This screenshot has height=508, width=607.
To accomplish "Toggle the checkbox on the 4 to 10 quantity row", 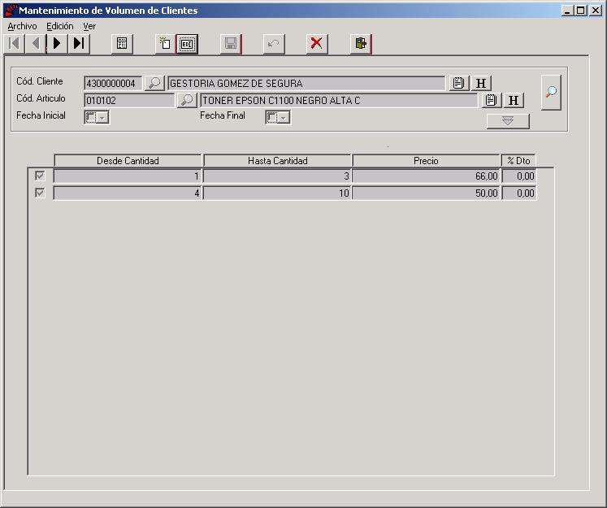I will (x=40, y=193).
